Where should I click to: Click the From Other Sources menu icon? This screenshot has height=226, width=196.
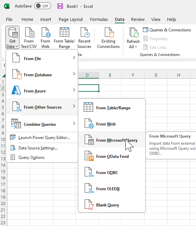click(x=17, y=107)
